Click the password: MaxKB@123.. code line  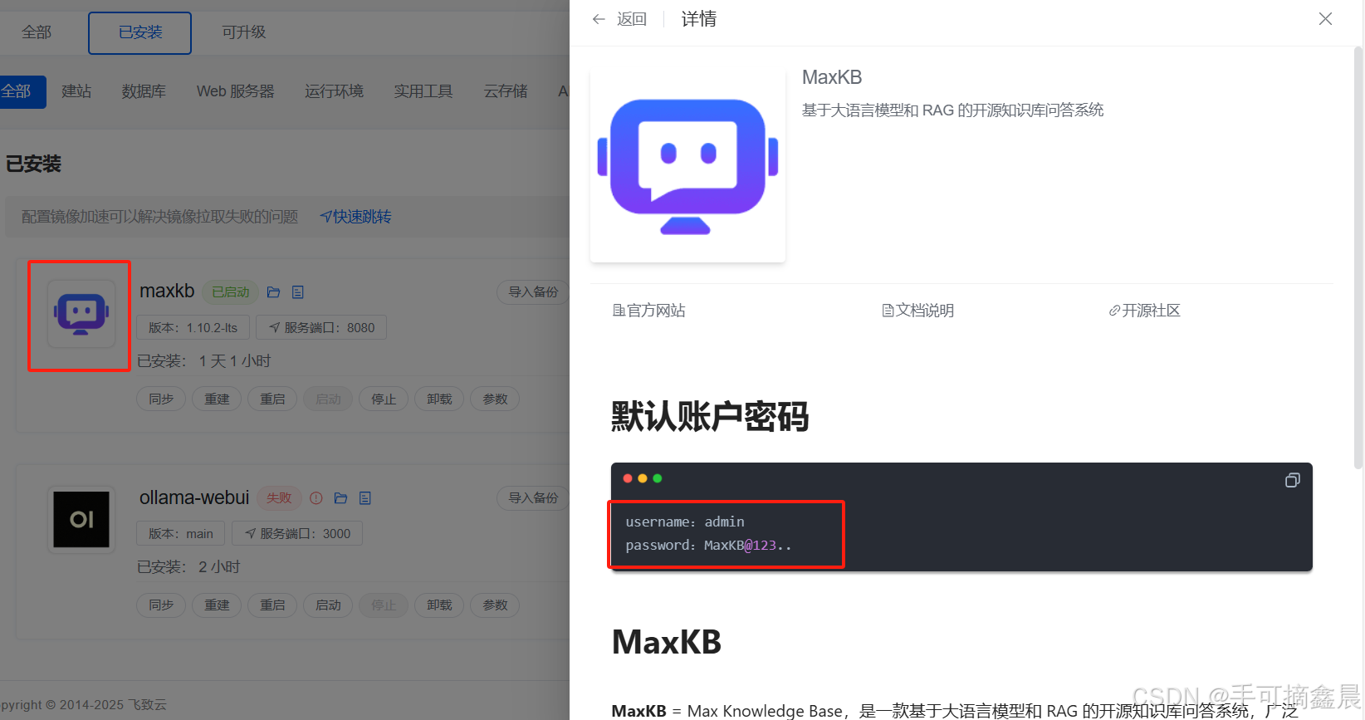(708, 546)
